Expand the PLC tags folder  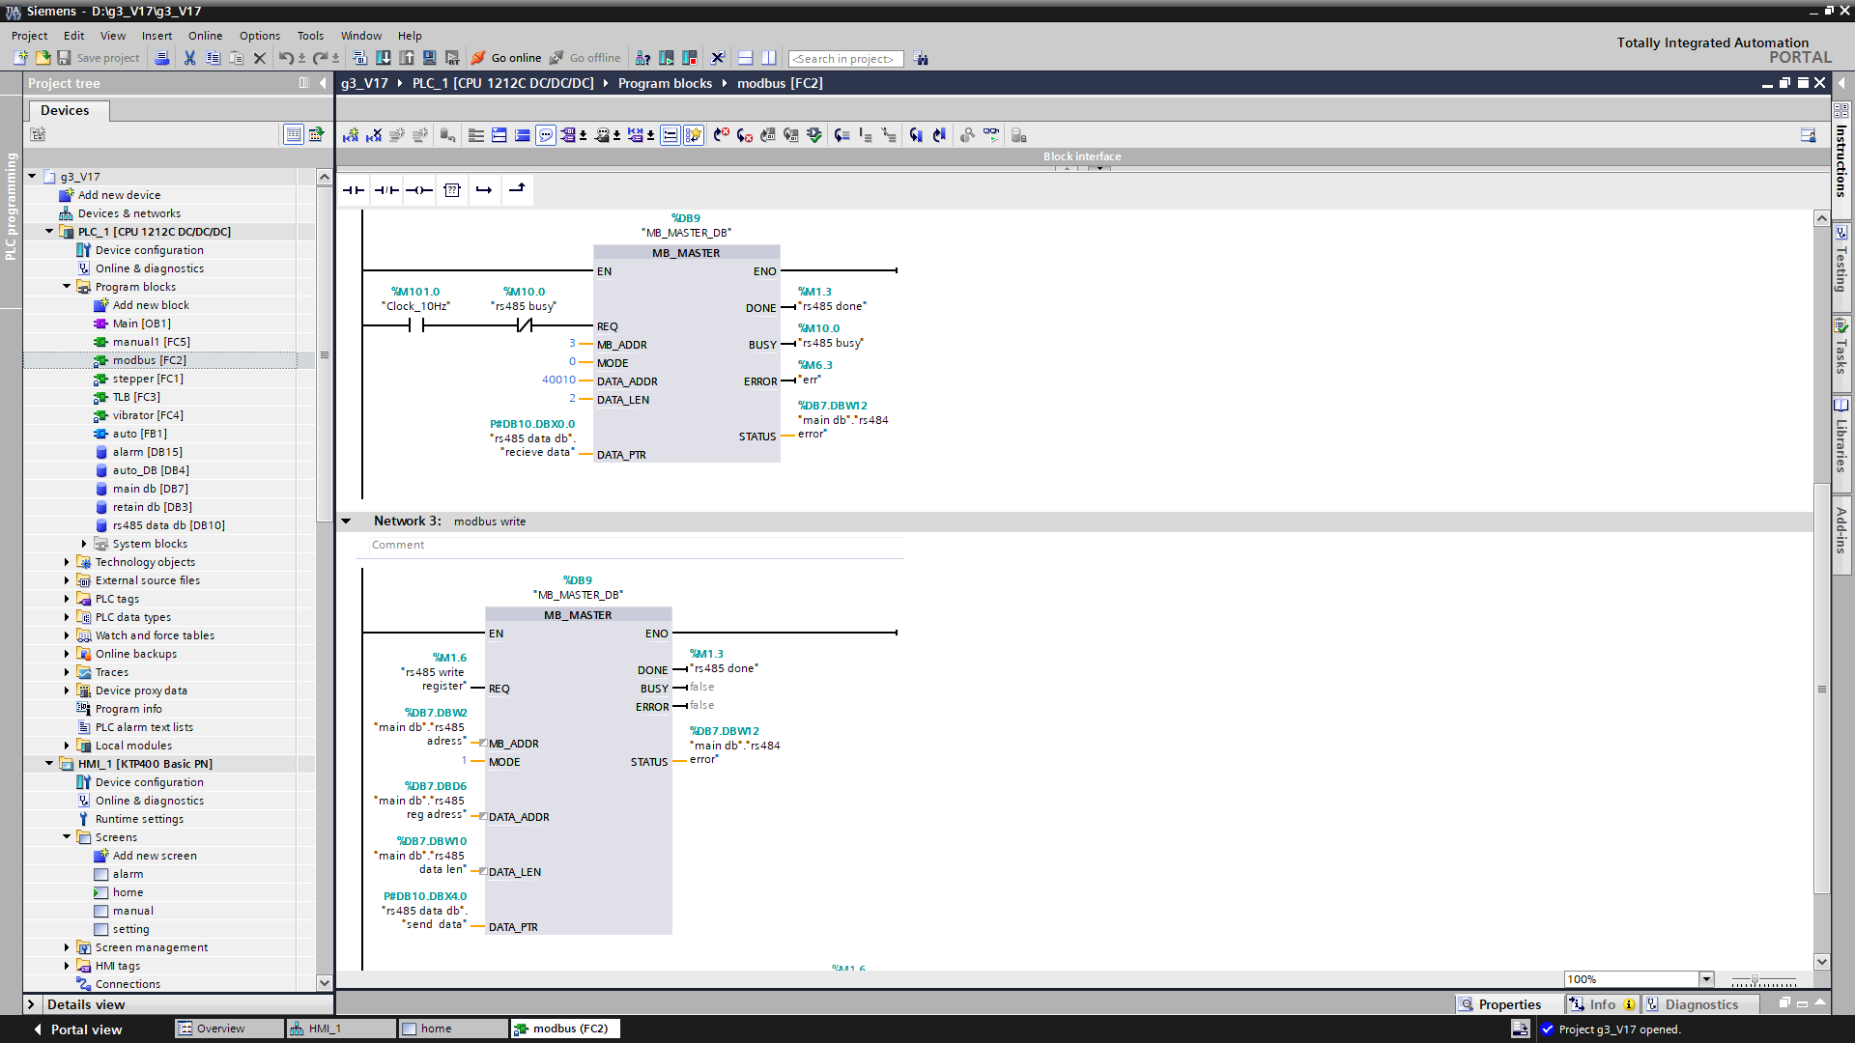(67, 599)
